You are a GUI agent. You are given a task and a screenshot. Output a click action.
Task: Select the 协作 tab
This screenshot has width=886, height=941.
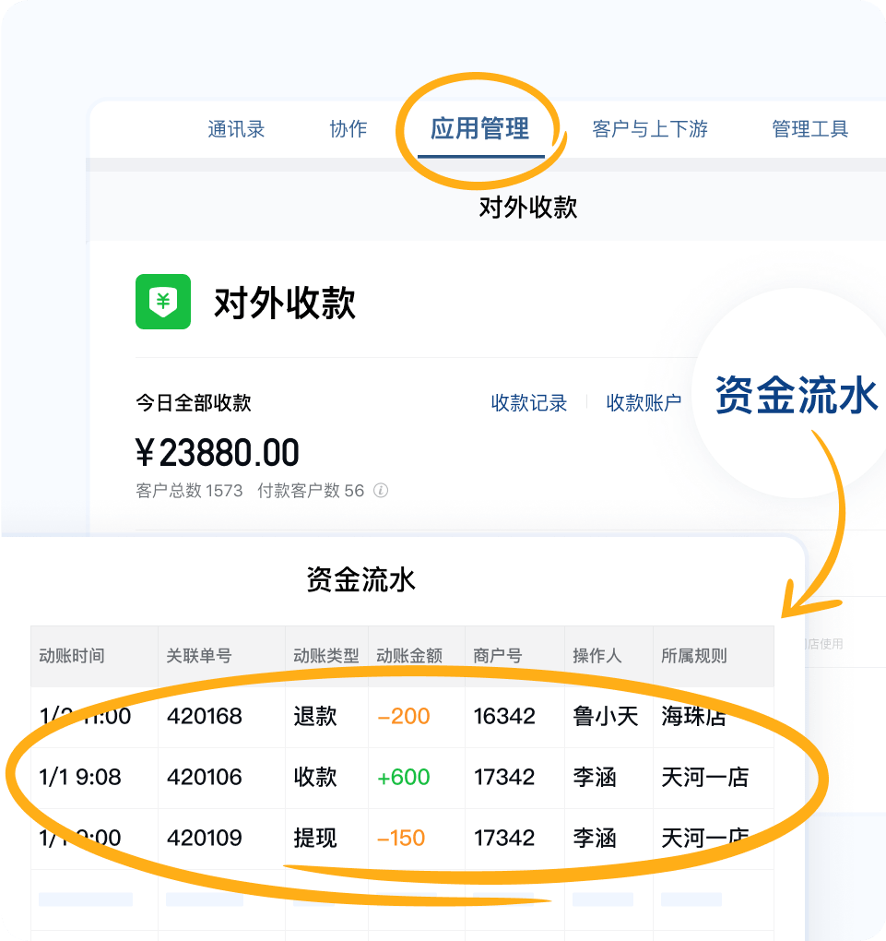coord(348,130)
